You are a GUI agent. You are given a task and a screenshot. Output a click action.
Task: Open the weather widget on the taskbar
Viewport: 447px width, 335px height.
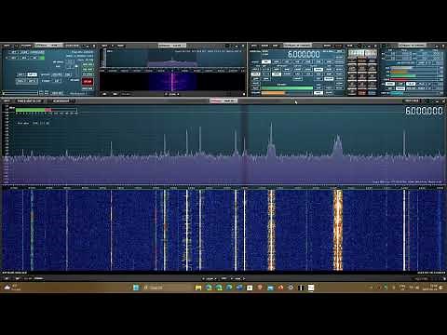pyautogui.click(x=12, y=288)
